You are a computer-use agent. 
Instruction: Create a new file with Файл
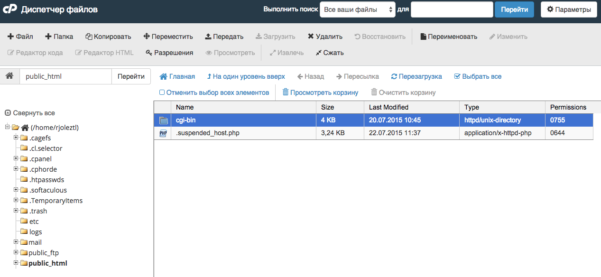20,37
